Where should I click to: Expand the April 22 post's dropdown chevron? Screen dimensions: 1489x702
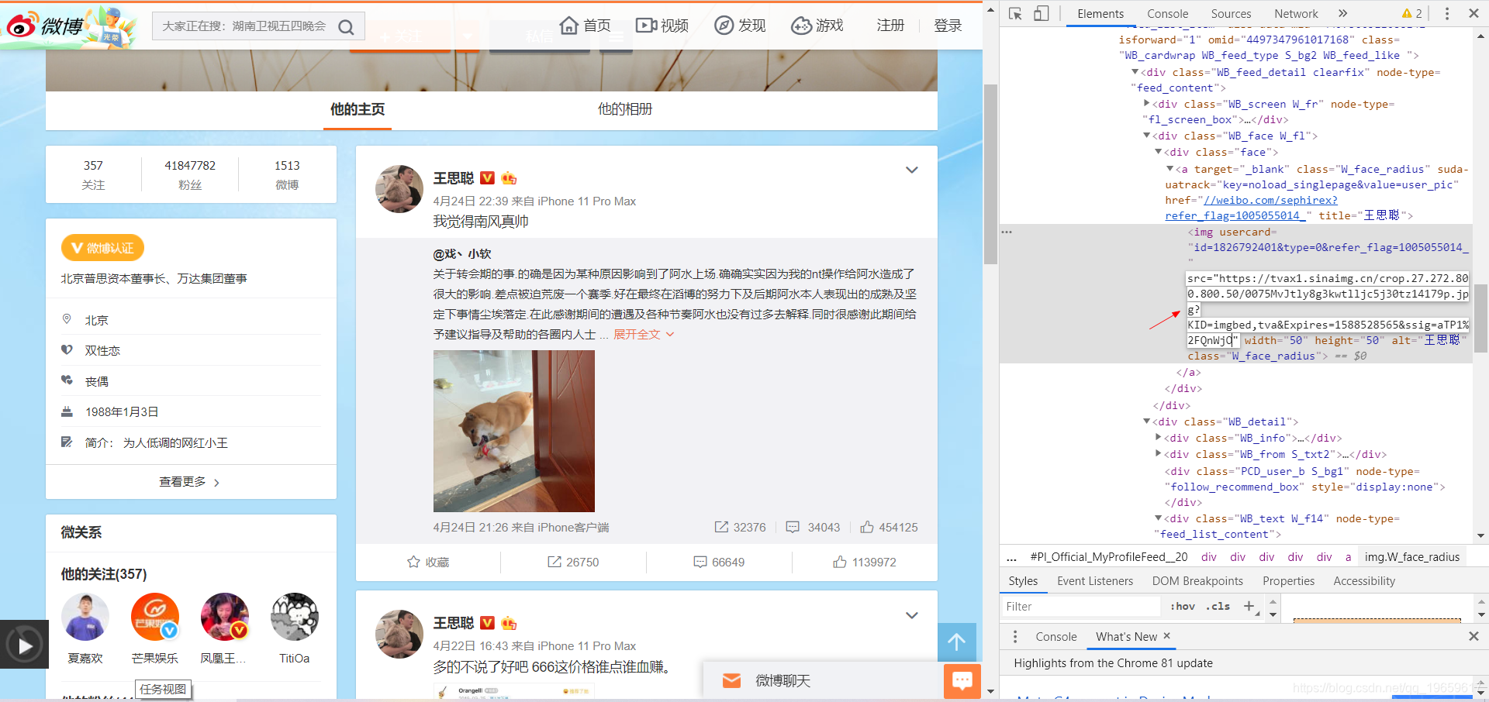912,615
